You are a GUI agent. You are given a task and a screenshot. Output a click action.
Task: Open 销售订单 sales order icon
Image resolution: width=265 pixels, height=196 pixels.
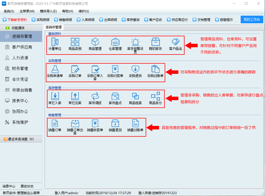click(55, 126)
